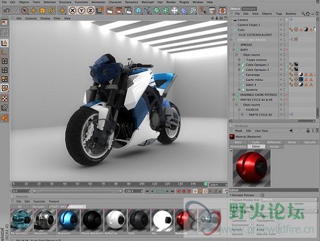Open the Character menu
This screenshot has height=241, width=320.
pos(115,2)
